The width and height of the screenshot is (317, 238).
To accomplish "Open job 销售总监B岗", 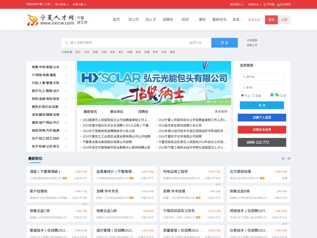I will tap(240, 191).
